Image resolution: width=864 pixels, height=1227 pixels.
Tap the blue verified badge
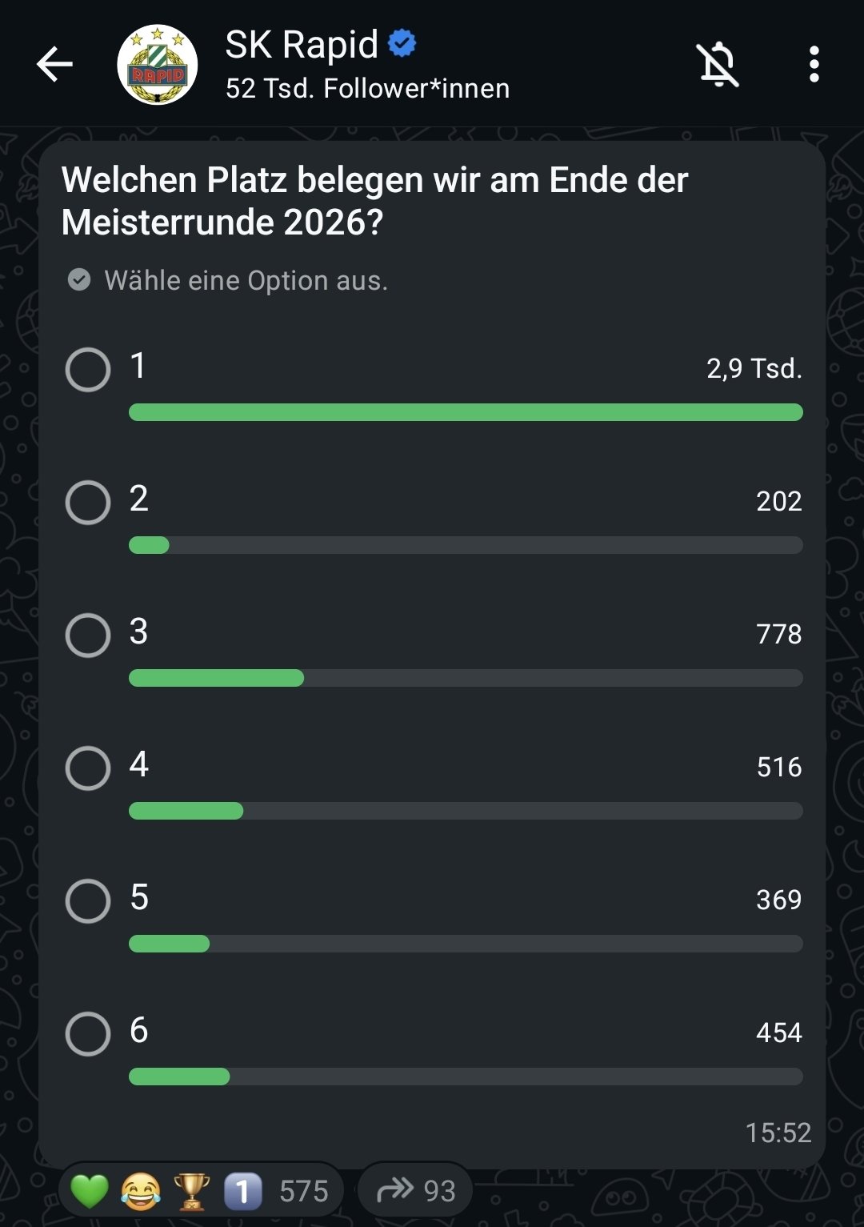(402, 43)
